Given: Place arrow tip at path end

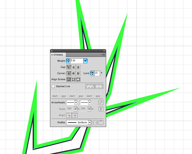Looking at the screenshot, I should [x=75, y=115].
